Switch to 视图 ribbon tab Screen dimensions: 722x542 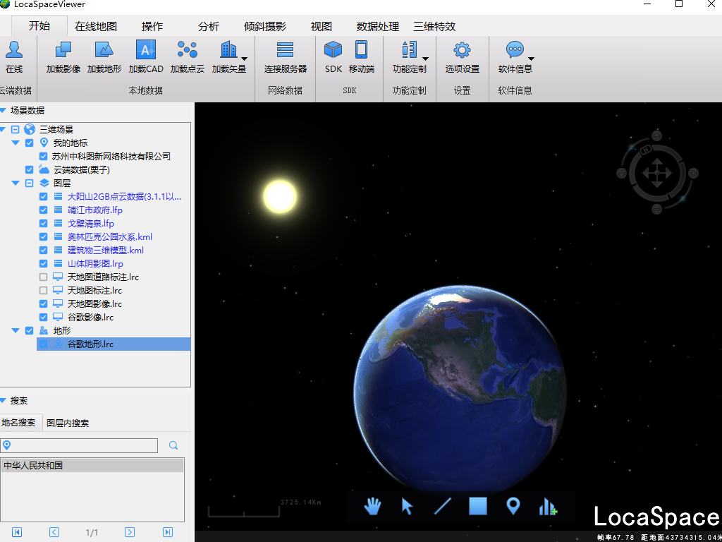coord(322,27)
